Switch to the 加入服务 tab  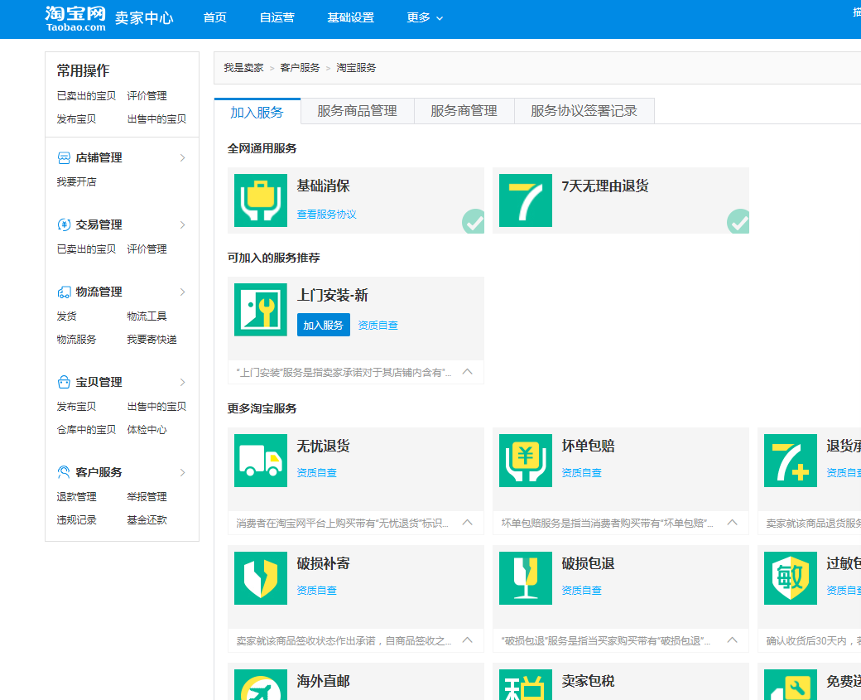[257, 112]
